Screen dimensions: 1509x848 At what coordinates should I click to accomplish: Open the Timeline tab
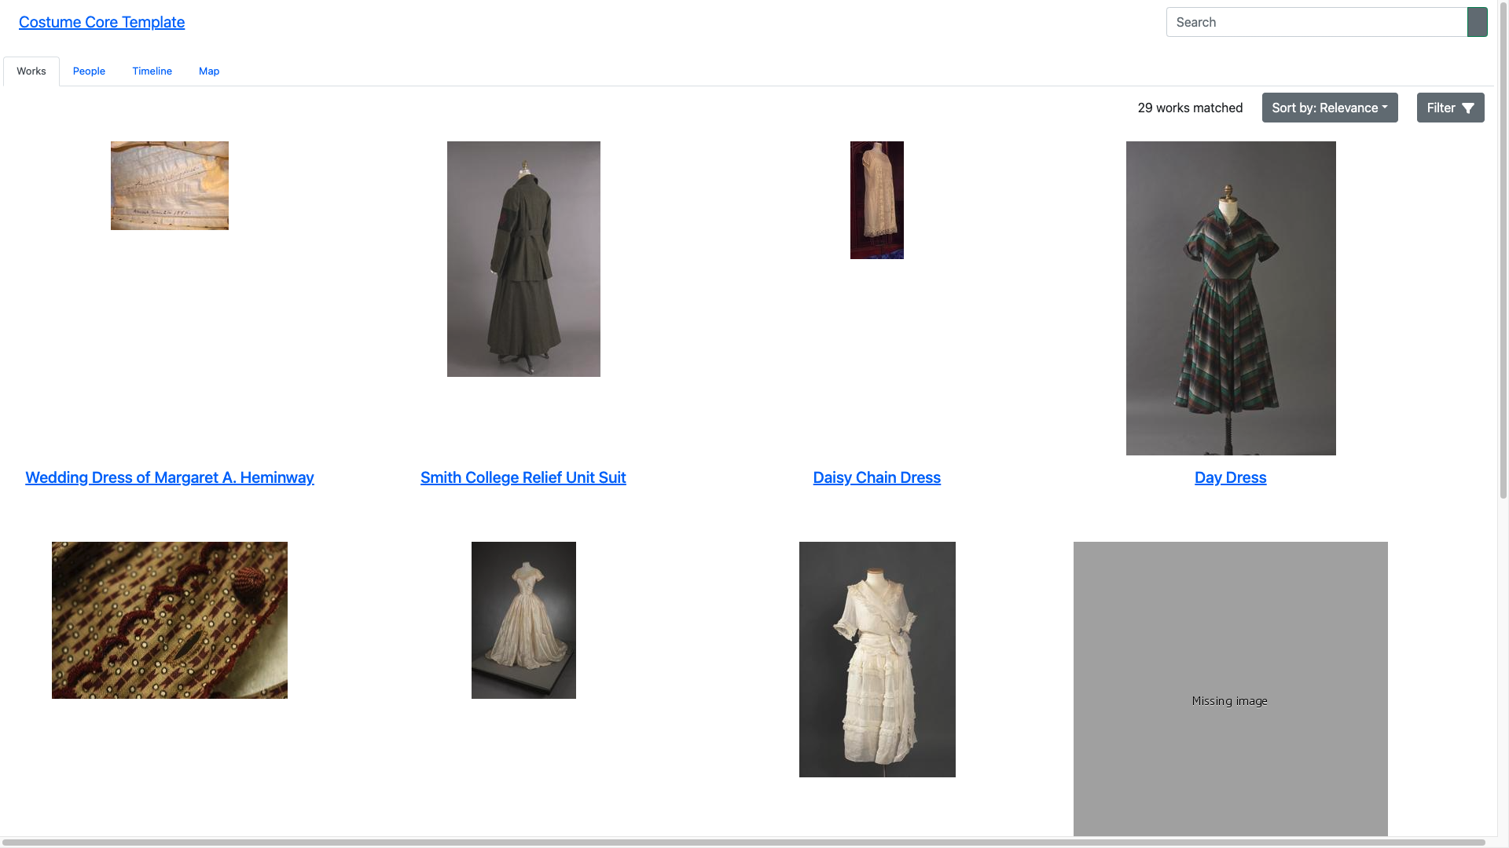(152, 71)
